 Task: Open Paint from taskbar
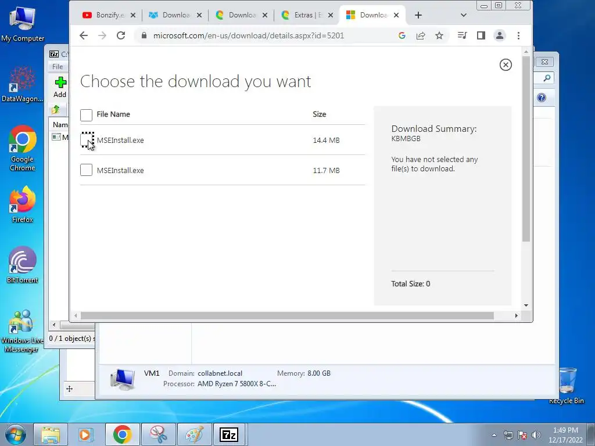pos(194,434)
